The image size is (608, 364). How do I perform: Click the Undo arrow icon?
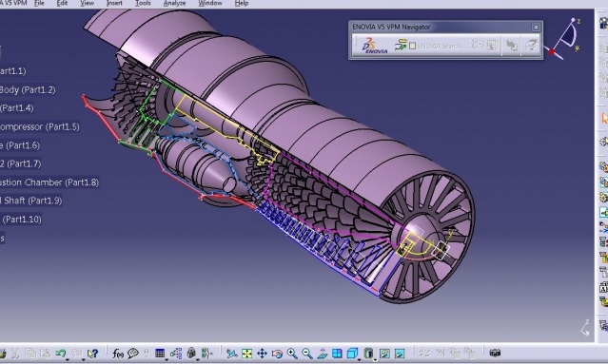click(x=60, y=353)
